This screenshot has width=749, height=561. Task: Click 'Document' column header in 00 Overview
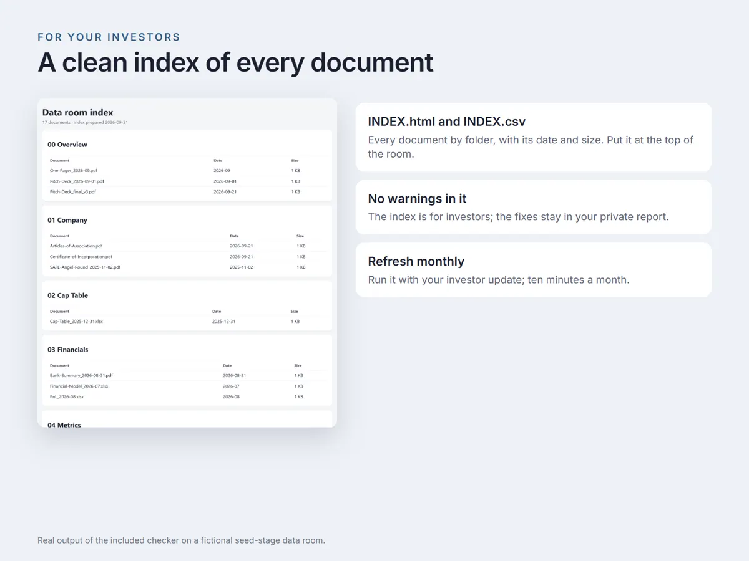[x=59, y=161]
